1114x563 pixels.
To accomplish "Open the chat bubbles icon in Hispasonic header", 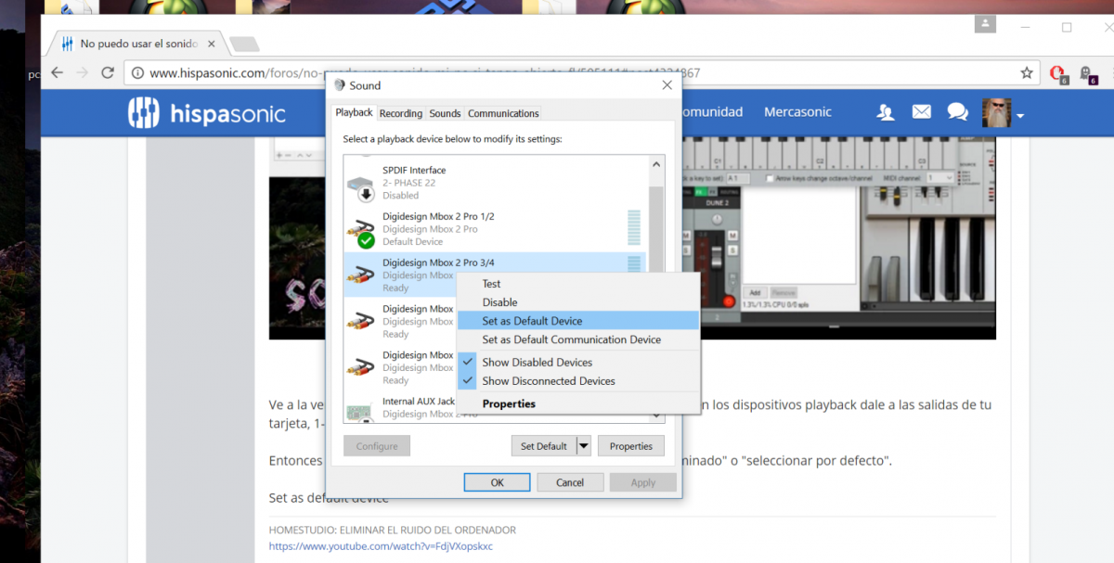I will (x=957, y=112).
